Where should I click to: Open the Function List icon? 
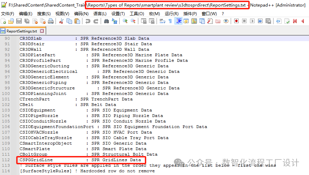point(210,21)
